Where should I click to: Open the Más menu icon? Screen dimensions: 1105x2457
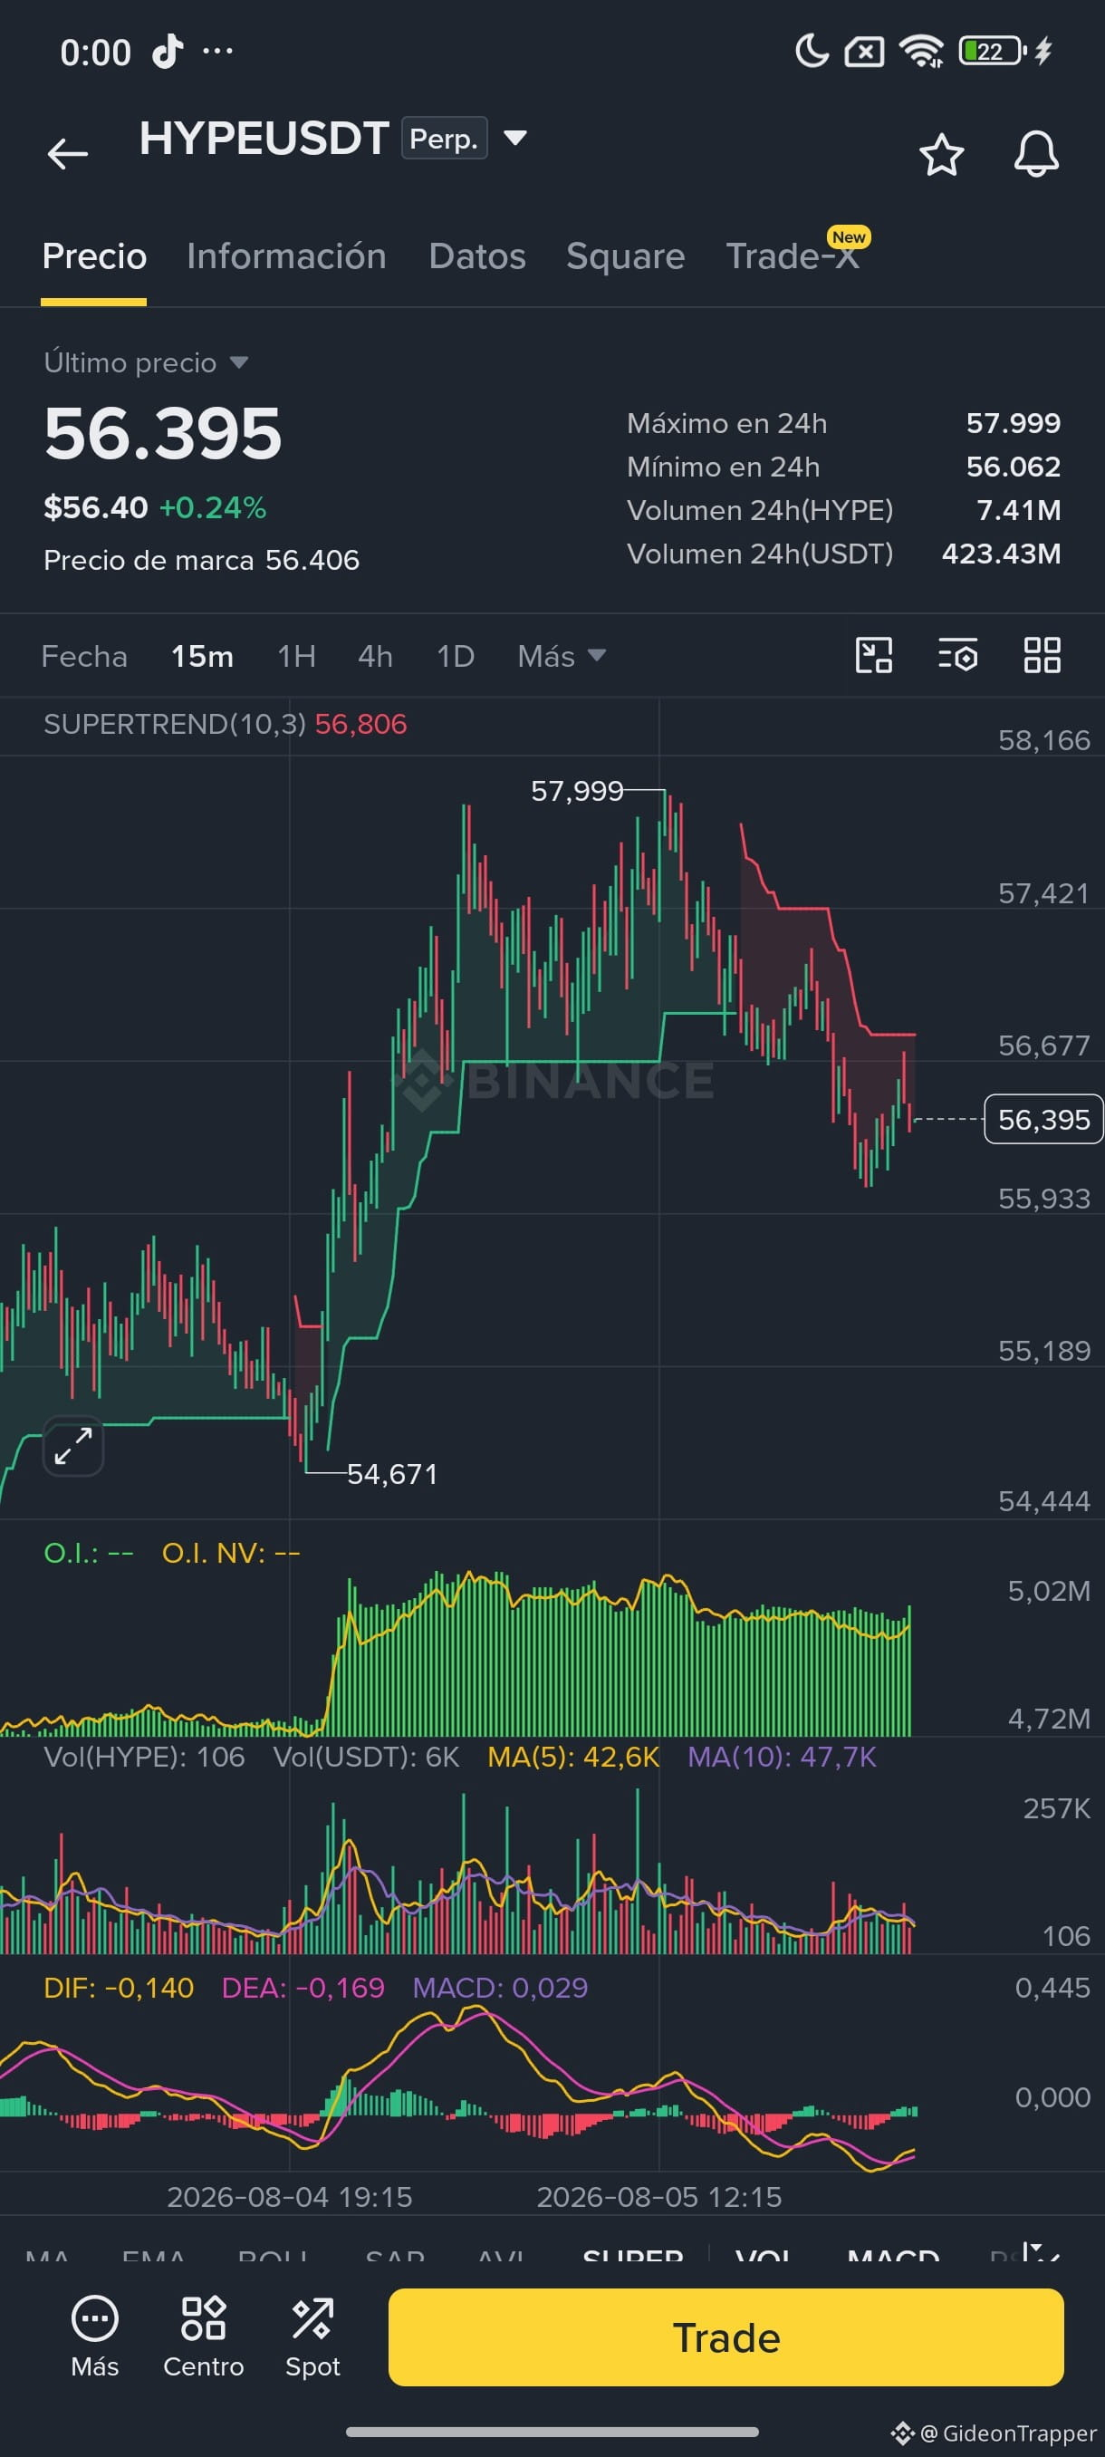[94, 2335]
